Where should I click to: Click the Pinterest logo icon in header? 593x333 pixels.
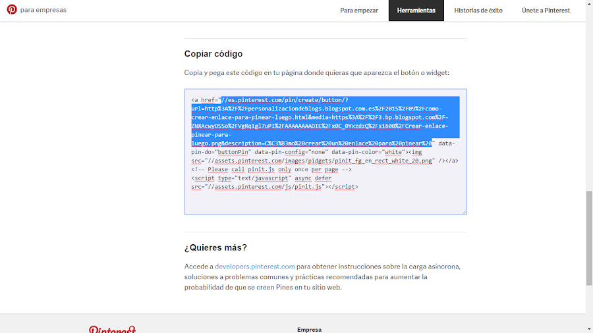[12, 9]
